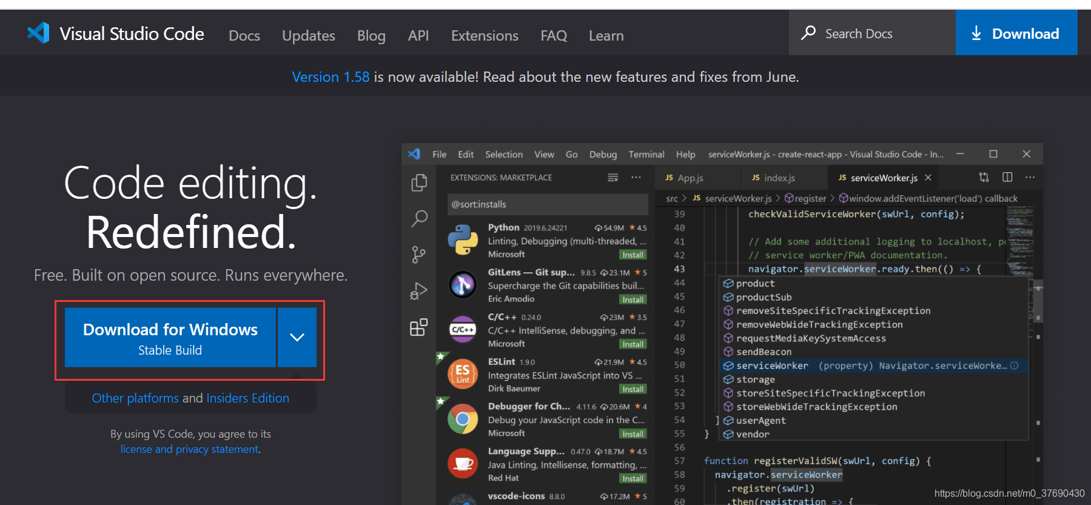Select the serviceWorker autocomplete suggestion
Screen dimensions: 1091x505
tap(873, 366)
